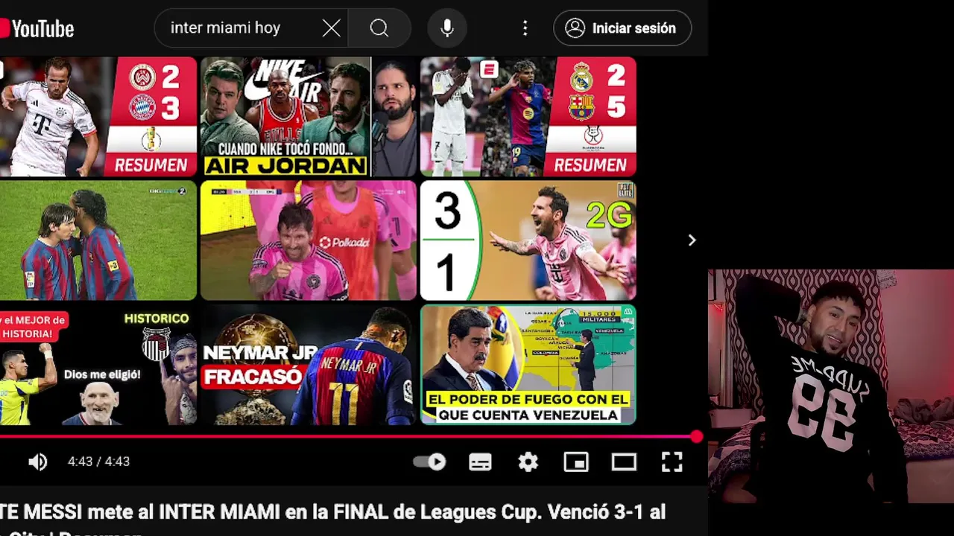Show next page of suggested videos
The width and height of the screenshot is (954, 536).
pyautogui.click(x=692, y=240)
